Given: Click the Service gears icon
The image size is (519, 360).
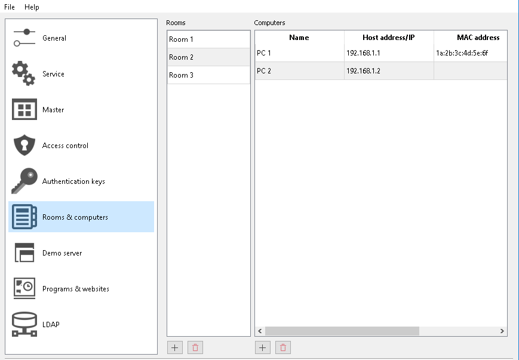Looking at the screenshot, I should (x=24, y=73).
